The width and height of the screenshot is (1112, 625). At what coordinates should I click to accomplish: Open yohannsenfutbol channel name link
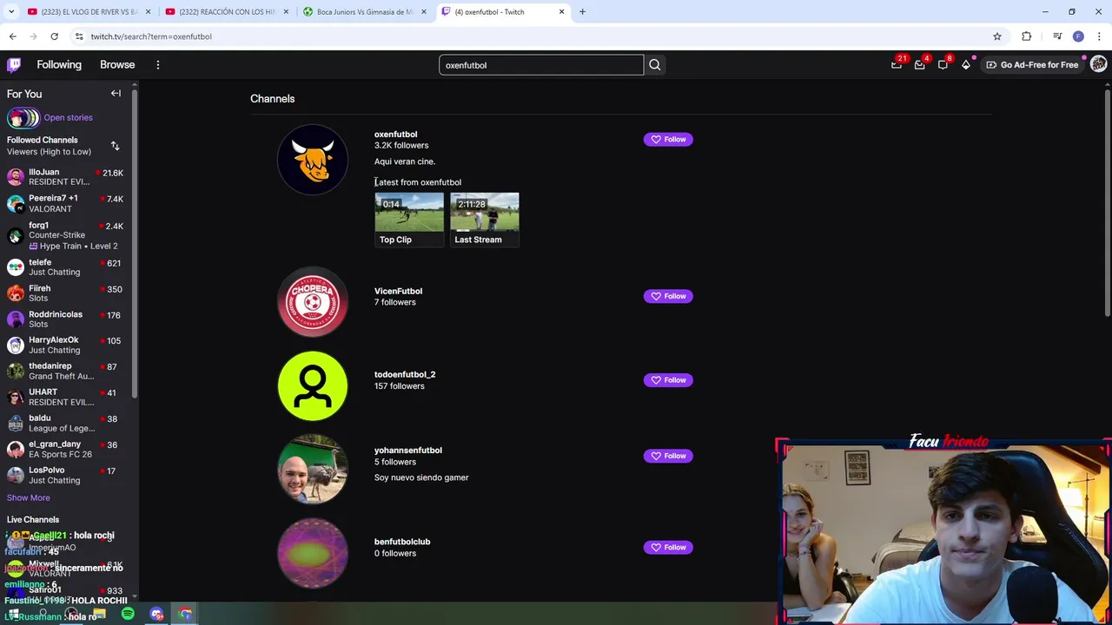(408, 451)
